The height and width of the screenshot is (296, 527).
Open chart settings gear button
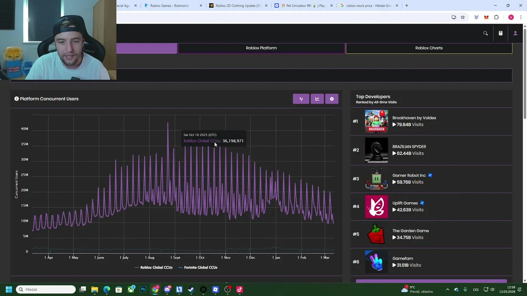click(332, 99)
